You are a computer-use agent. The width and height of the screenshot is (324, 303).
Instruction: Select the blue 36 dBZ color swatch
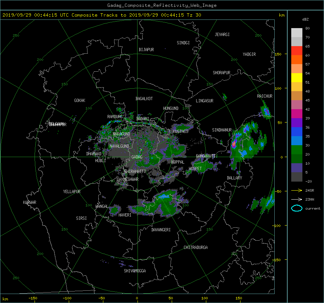tap(297, 132)
